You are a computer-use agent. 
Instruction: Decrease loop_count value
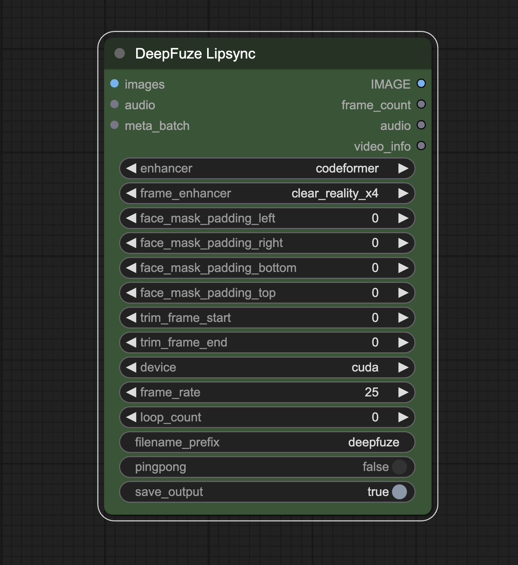pyautogui.click(x=131, y=418)
